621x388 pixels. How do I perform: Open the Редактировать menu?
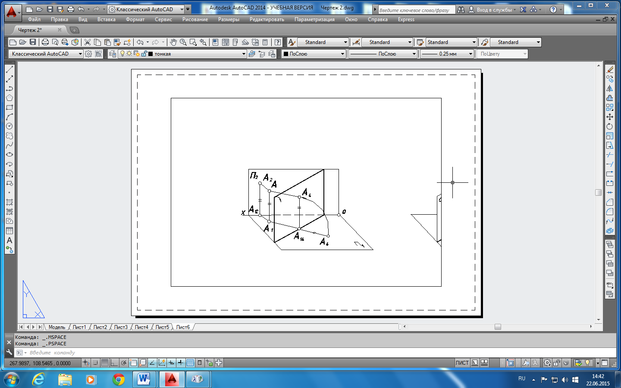pyautogui.click(x=267, y=19)
